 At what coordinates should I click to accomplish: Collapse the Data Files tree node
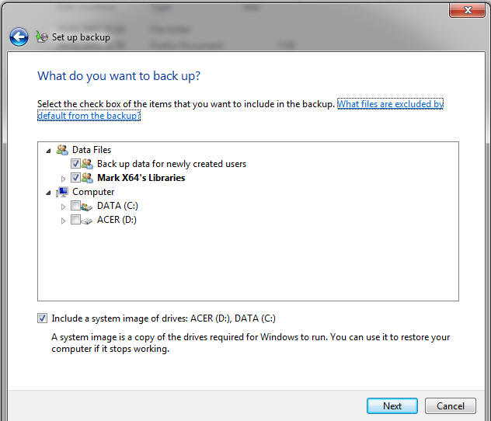click(50, 150)
